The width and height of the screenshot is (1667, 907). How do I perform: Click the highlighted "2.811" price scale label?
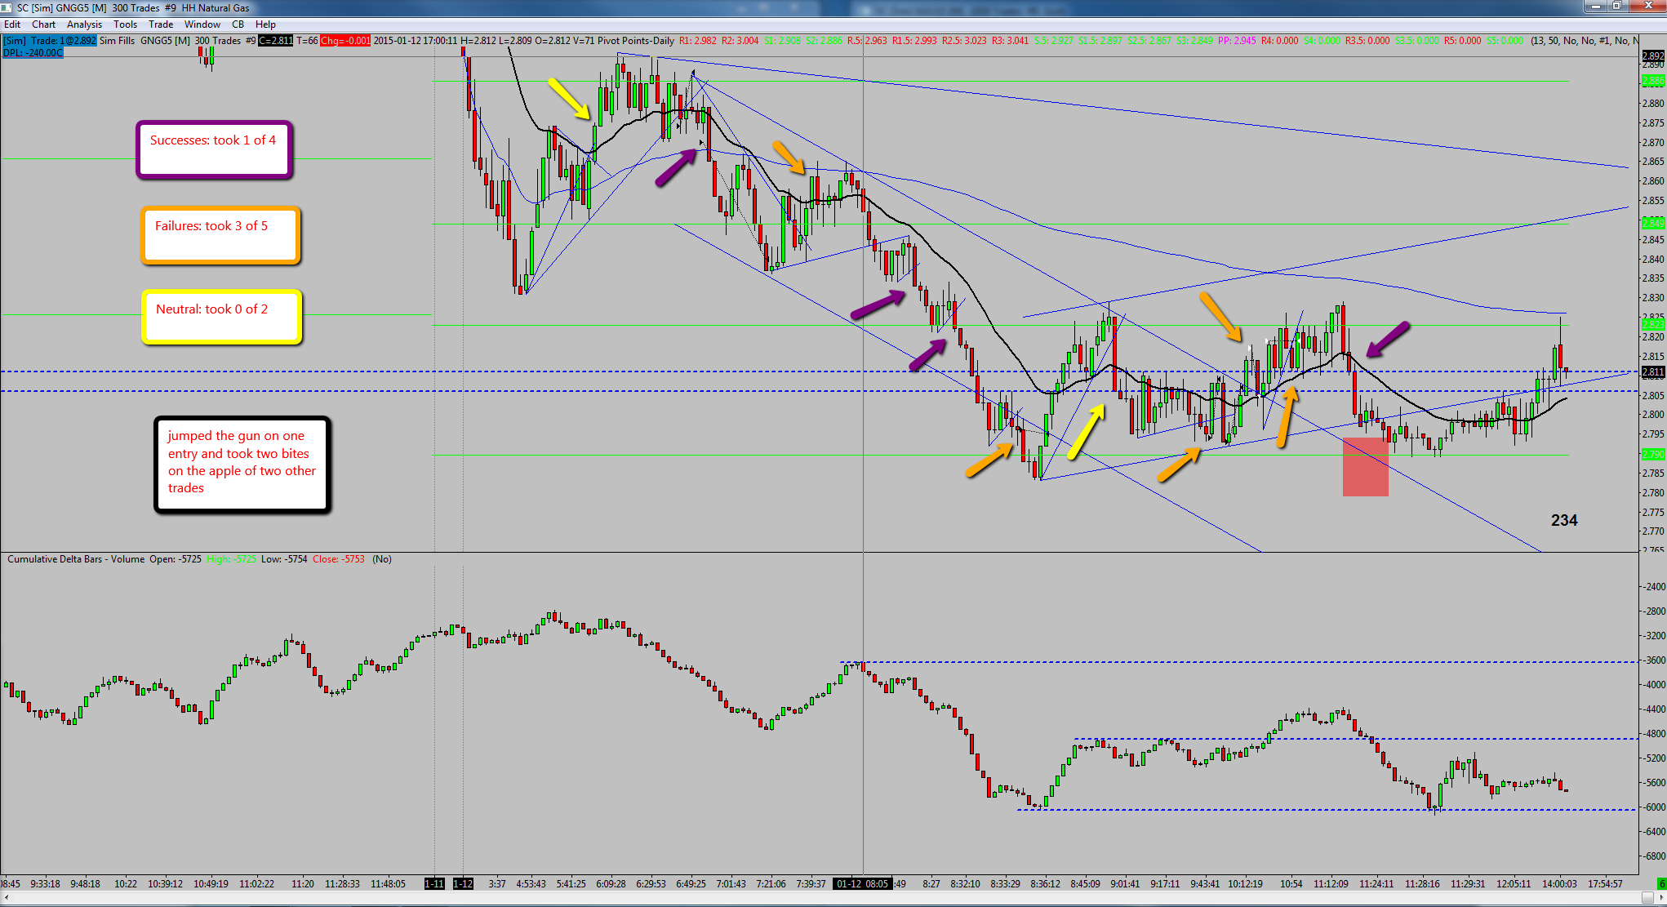coord(1653,372)
